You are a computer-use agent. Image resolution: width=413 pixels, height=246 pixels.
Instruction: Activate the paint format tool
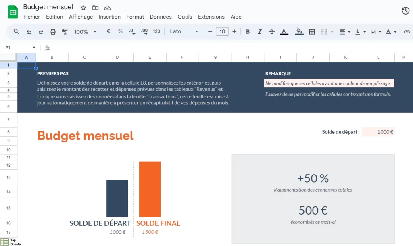click(x=65, y=32)
